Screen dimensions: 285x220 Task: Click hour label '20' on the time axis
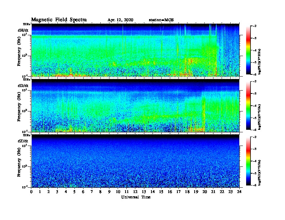tap(205, 192)
